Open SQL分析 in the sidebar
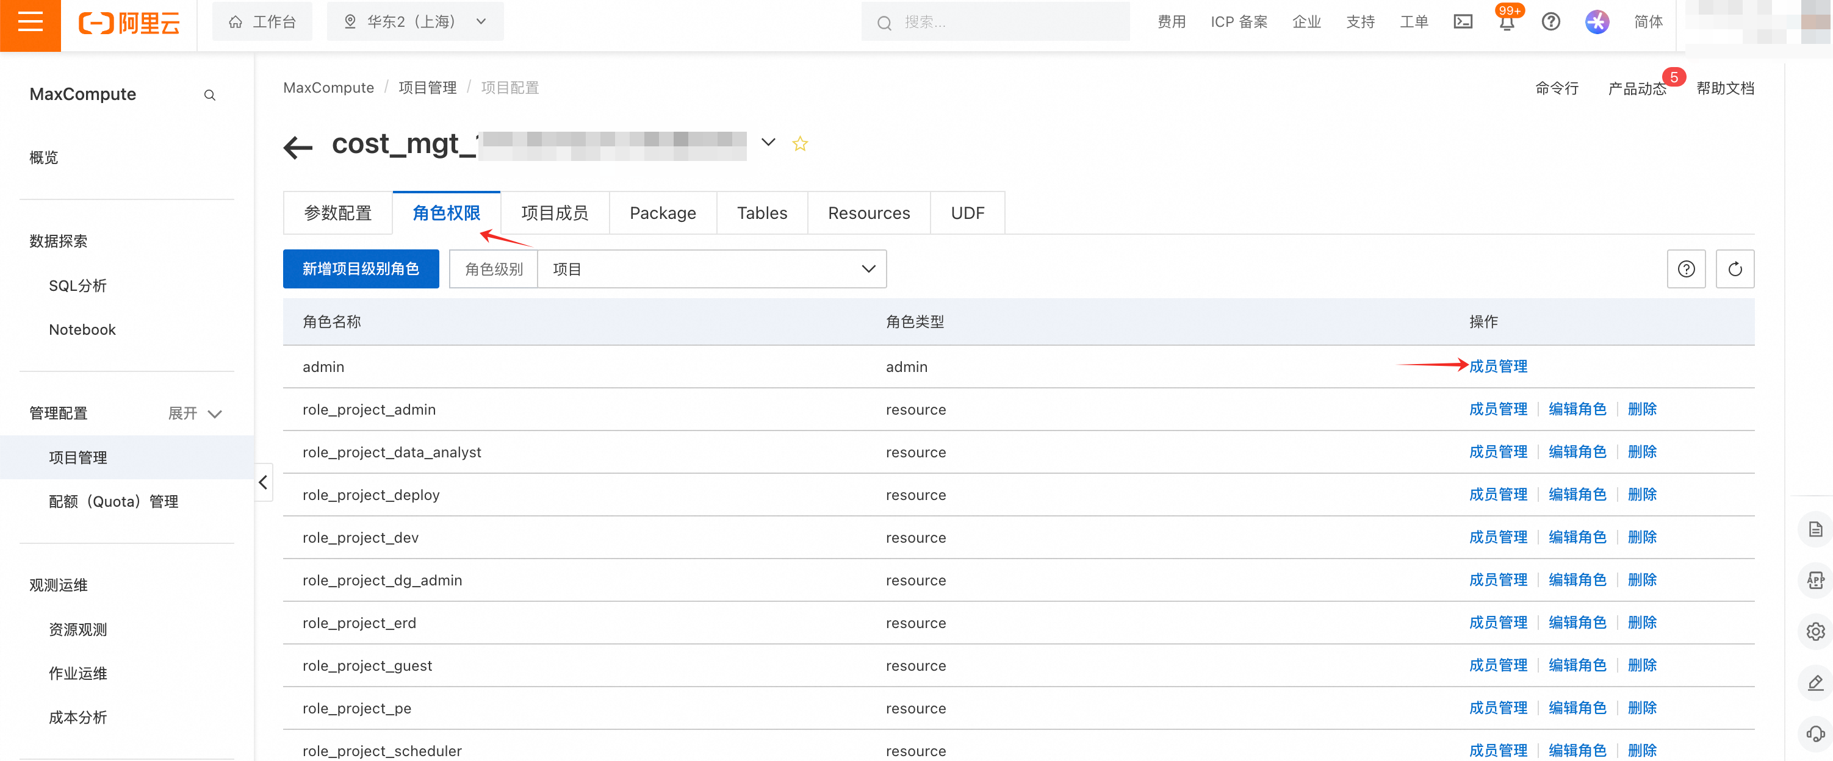Image resolution: width=1833 pixels, height=761 pixels. pos(77,285)
